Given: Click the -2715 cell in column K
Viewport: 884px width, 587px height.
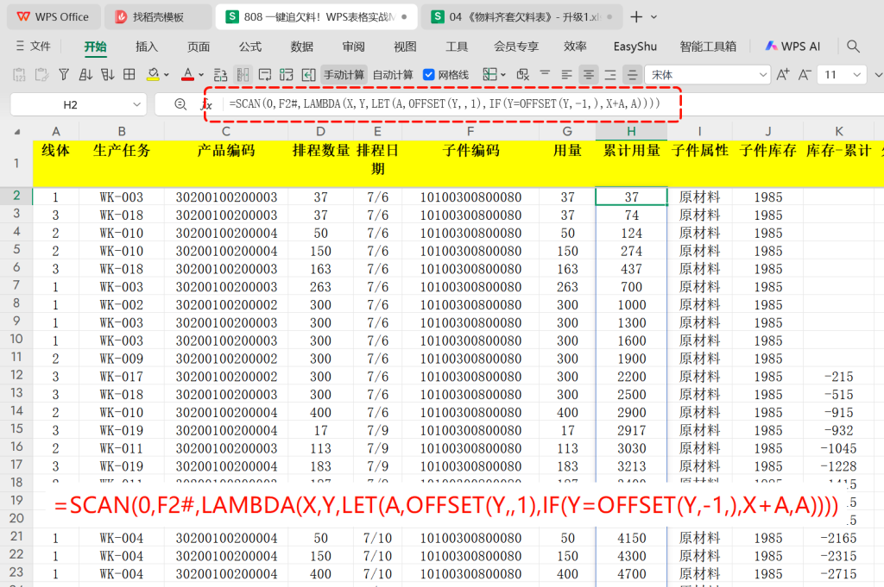Looking at the screenshot, I should pos(838,574).
